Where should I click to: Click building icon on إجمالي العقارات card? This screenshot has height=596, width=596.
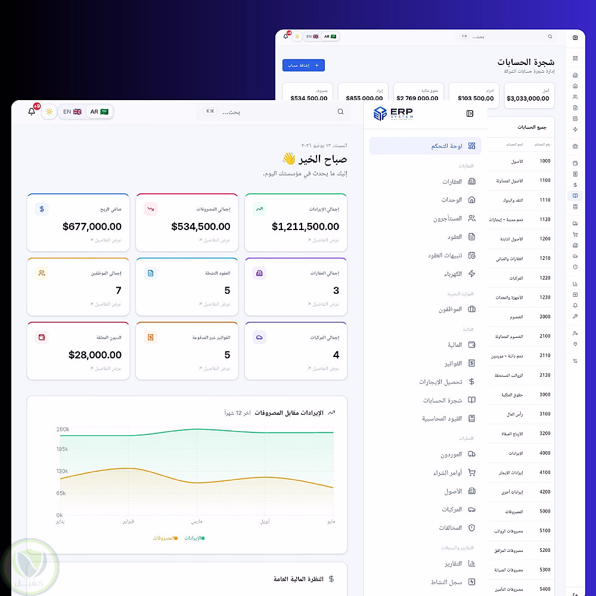pyautogui.click(x=259, y=274)
